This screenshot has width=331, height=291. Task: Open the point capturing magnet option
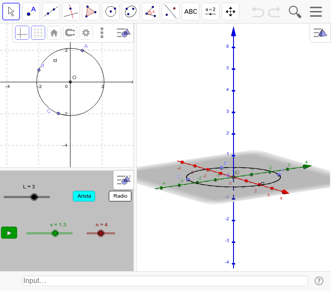(x=70, y=33)
